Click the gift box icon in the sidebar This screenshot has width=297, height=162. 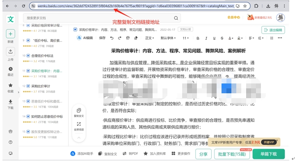point(10,131)
